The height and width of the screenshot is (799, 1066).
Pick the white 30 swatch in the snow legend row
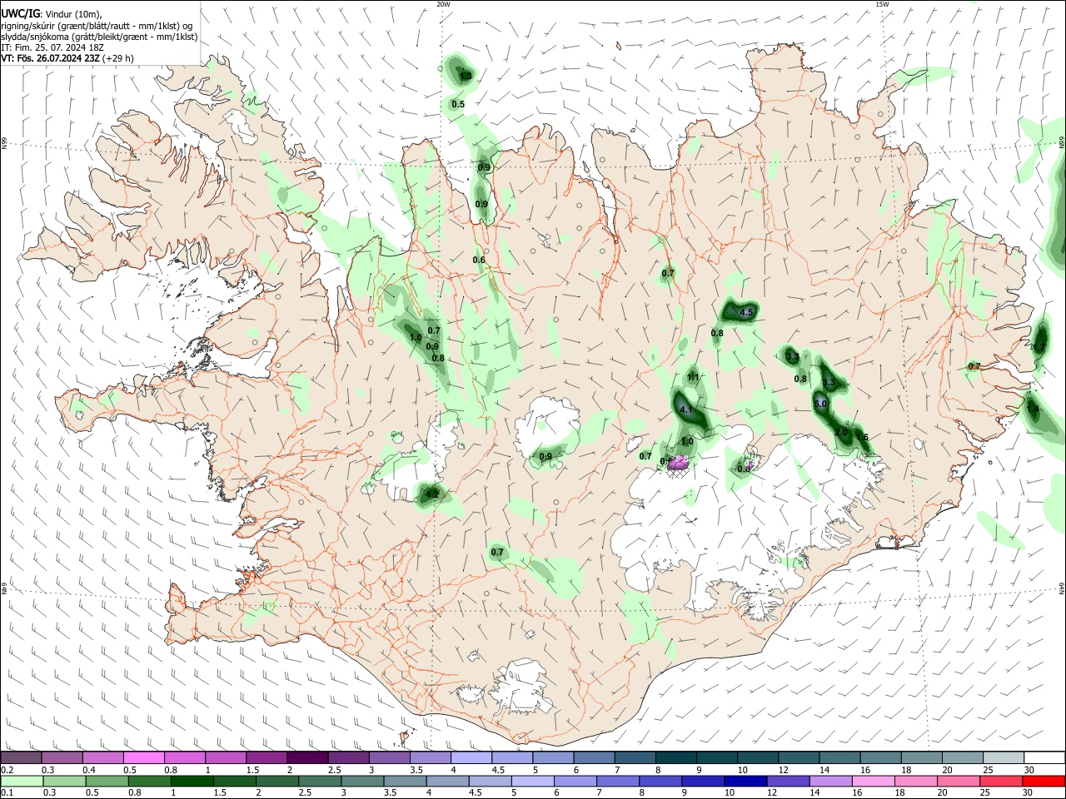(1043, 758)
